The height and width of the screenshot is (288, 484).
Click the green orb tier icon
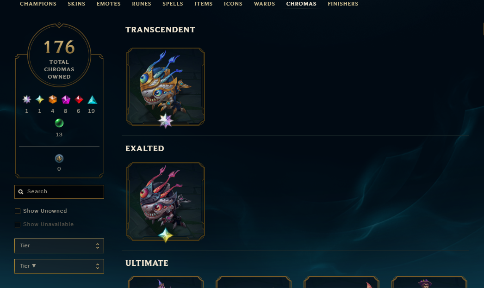[59, 123]
